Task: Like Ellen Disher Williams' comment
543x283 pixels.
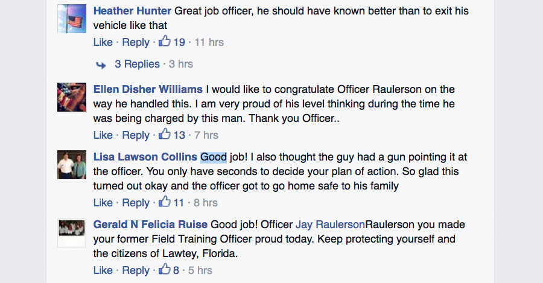Action: tap(103, 135)
